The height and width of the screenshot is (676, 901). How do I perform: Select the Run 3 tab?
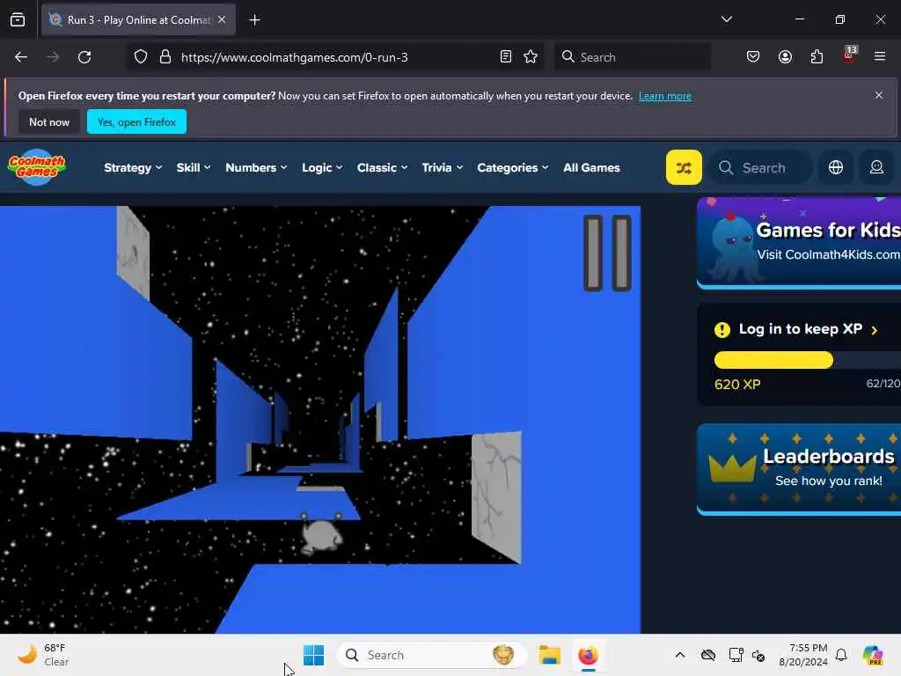(138, 19)
